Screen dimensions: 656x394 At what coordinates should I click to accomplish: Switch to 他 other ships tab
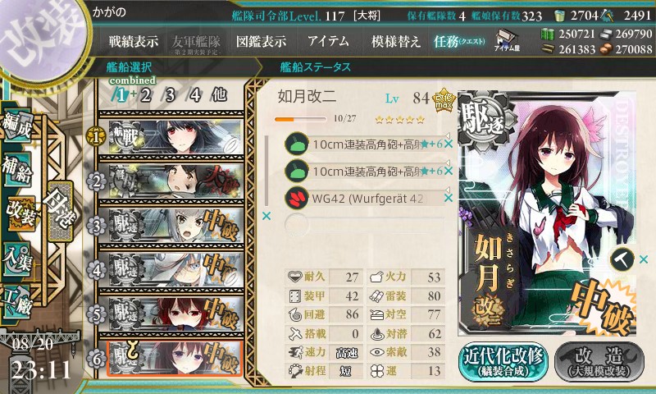[x=219, y=95]
